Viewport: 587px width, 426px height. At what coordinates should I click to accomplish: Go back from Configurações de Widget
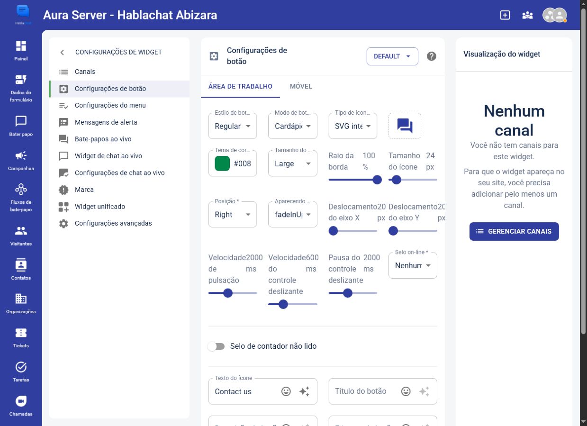point(62,52)
